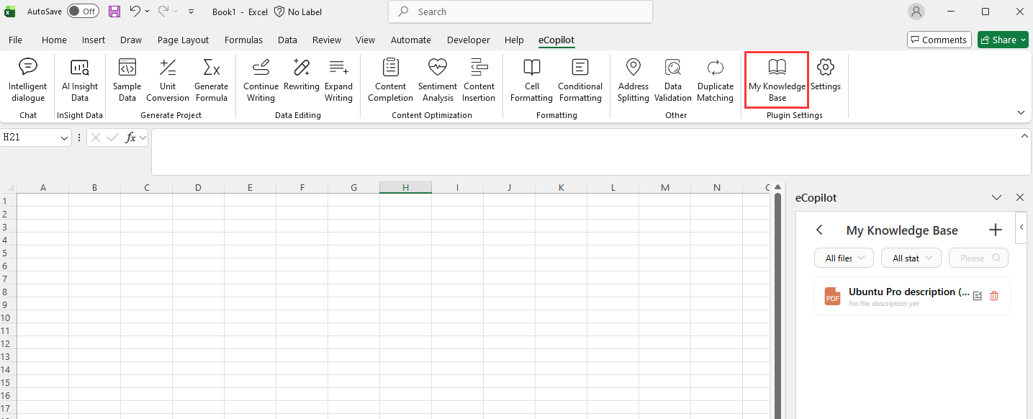Delete the Ubuntu Pro description file
Screen dimensions: 1033x419
click(994, 295)
